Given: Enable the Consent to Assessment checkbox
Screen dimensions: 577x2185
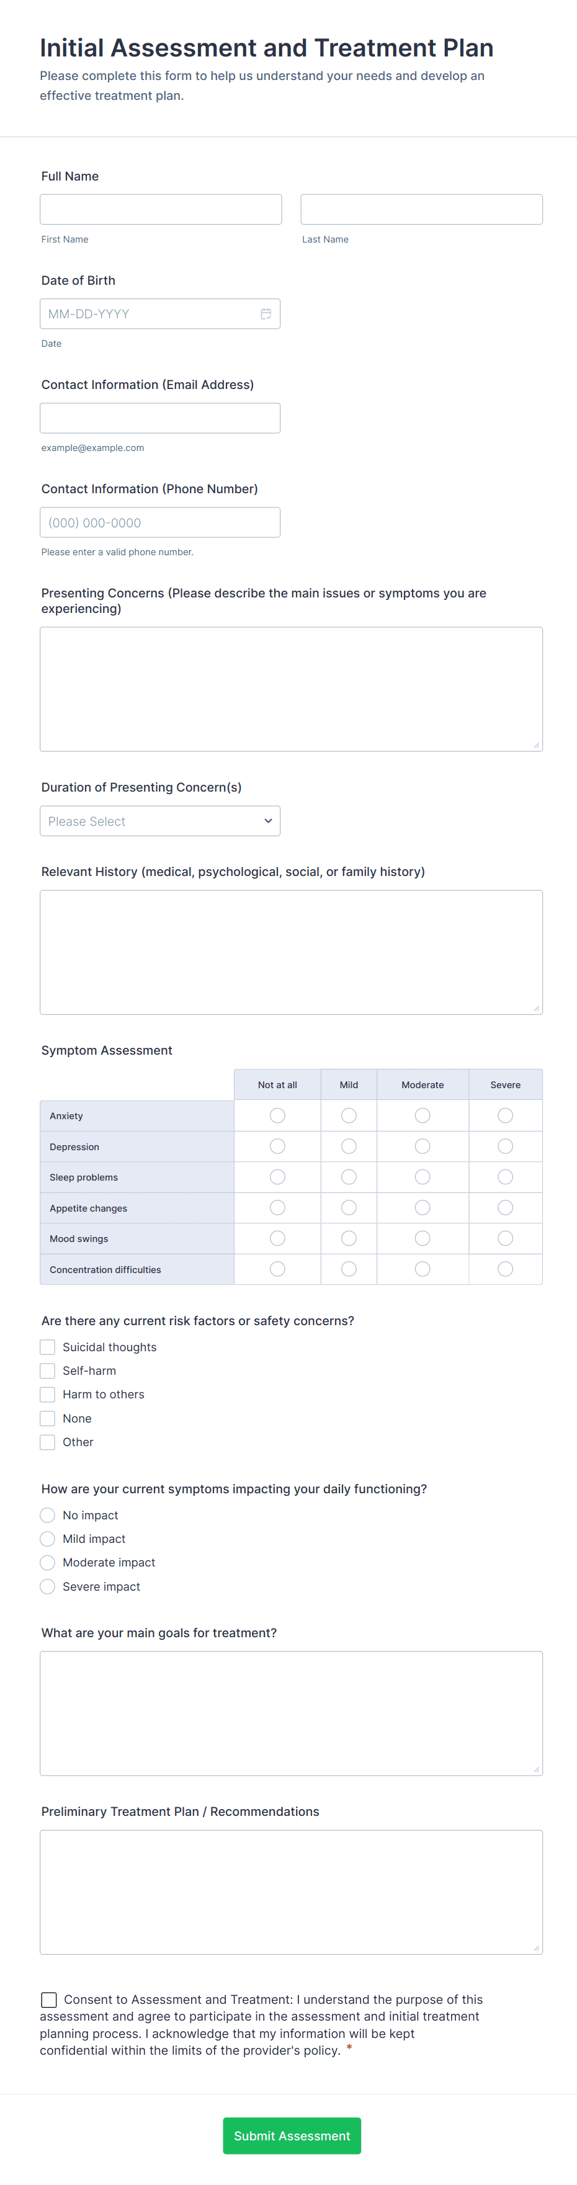Looking at the screenshot, I should coord(49,2000).
